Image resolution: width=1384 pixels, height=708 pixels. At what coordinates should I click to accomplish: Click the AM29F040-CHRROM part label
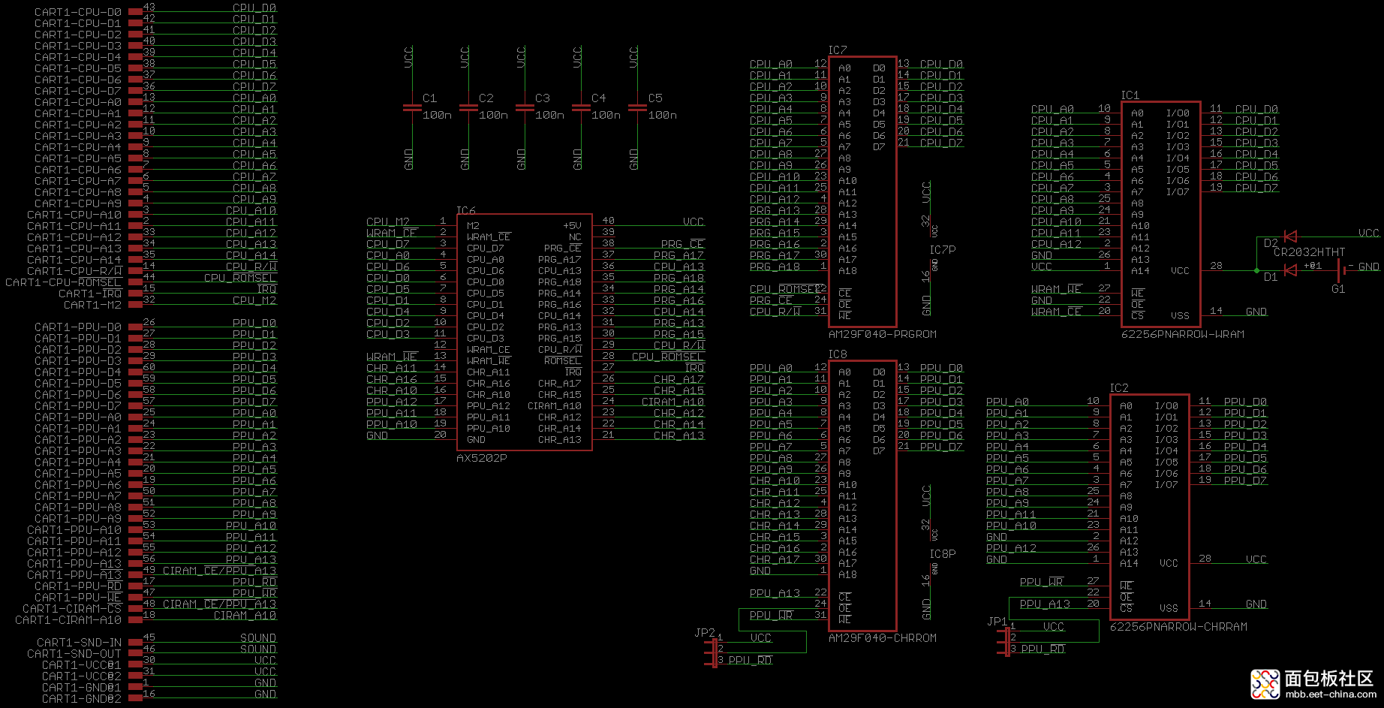point(883,638)
